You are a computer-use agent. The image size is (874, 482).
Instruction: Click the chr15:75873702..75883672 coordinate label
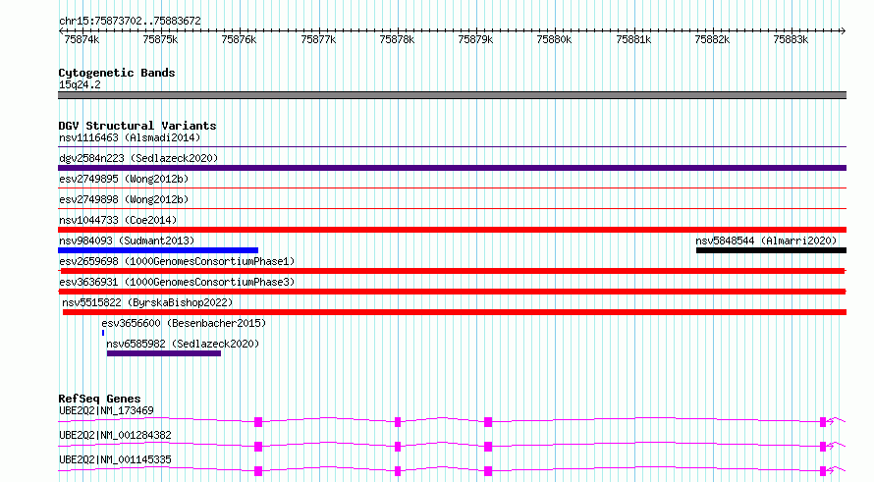(x=130, y=21)
